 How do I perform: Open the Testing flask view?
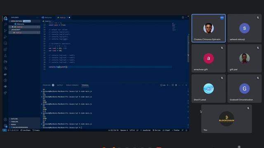[x=5, y=55]
